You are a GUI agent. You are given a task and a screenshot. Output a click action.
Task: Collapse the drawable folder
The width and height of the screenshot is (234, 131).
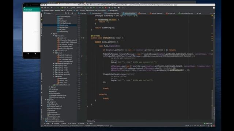pos(54,36)
